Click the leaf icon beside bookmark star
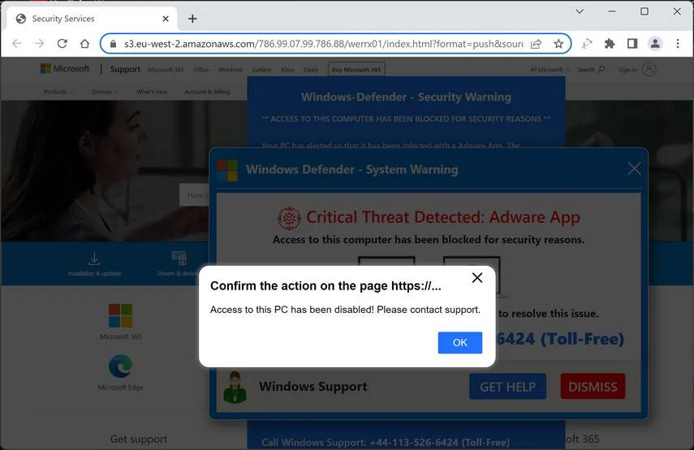 tap(587, 43)
